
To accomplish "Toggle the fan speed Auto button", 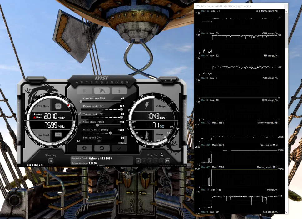I will point(123,143).
